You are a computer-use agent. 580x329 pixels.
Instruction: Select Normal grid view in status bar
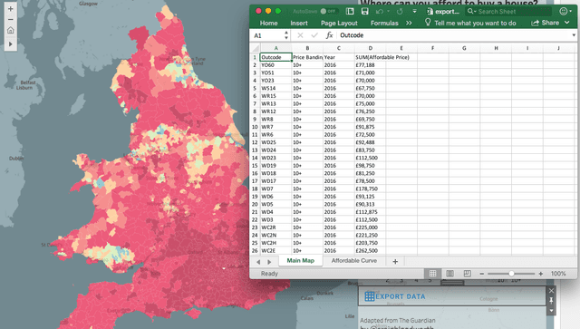pyautogui.click(x=432, y=274)
